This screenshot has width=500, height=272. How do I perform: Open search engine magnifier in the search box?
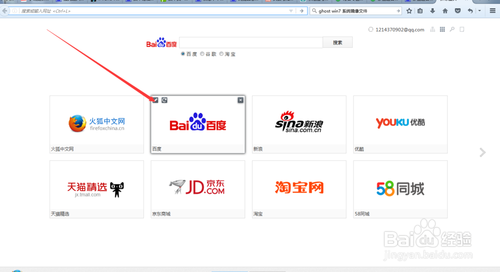pos(314,11)
